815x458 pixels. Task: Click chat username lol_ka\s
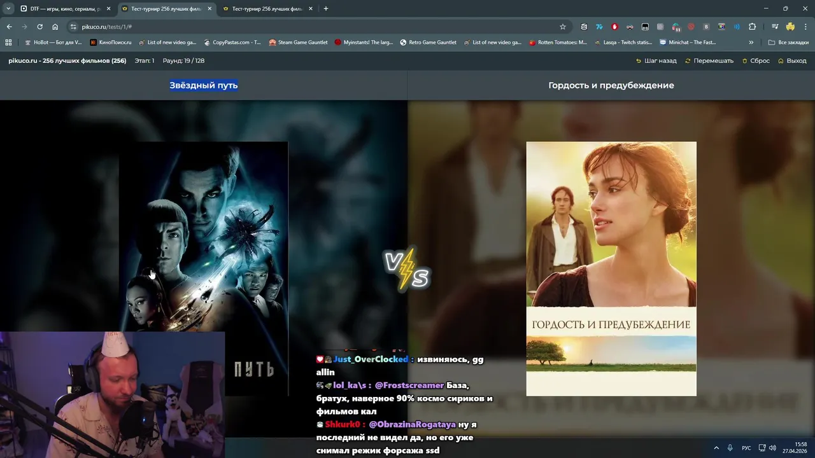coord(350,385)
